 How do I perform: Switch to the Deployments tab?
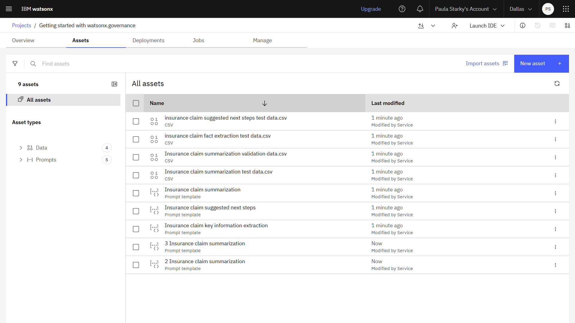pos(148,40)
